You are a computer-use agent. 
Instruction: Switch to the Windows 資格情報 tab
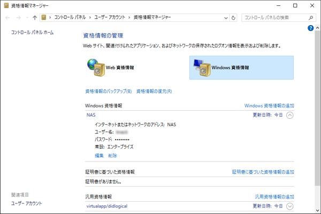242,67
